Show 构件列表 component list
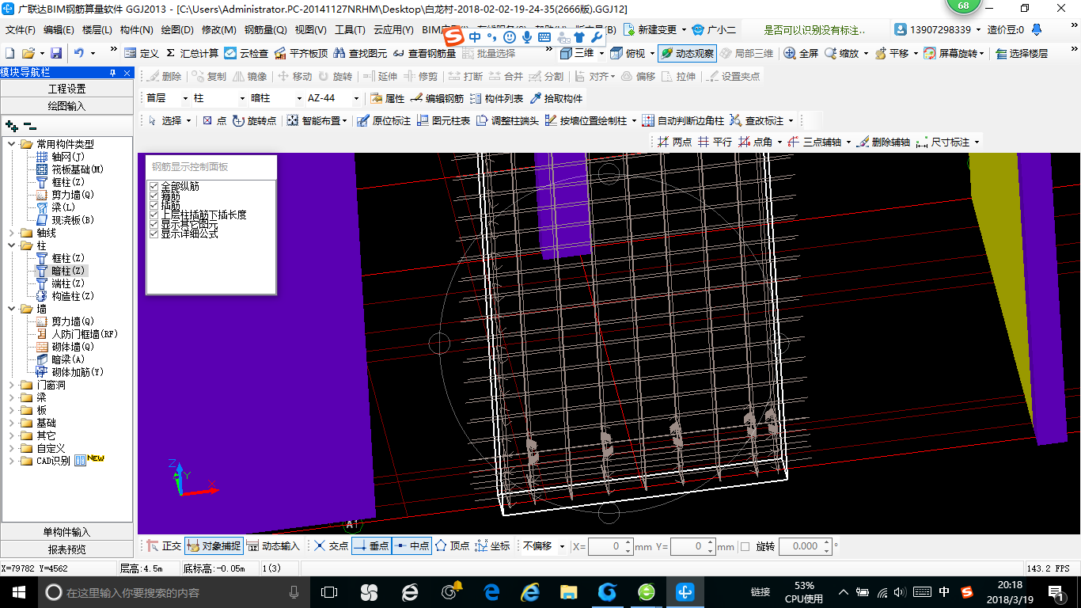This screenshot has width=1081, height=608. tap(496, 98)
